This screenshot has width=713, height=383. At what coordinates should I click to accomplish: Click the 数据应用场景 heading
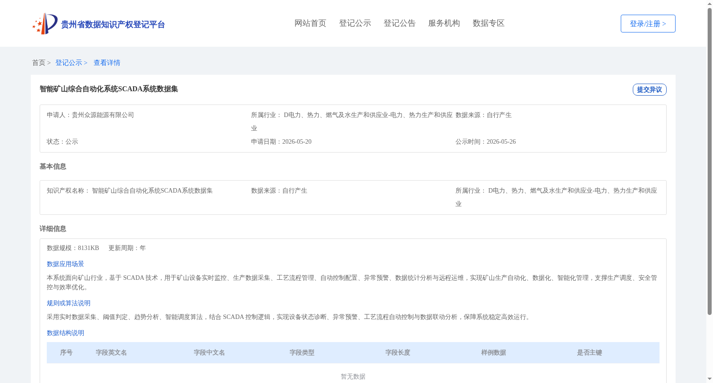coord(66,264)
